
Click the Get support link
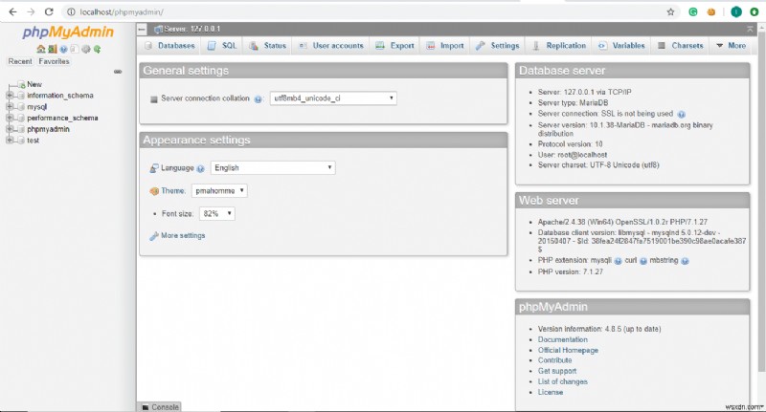[557, 371]
